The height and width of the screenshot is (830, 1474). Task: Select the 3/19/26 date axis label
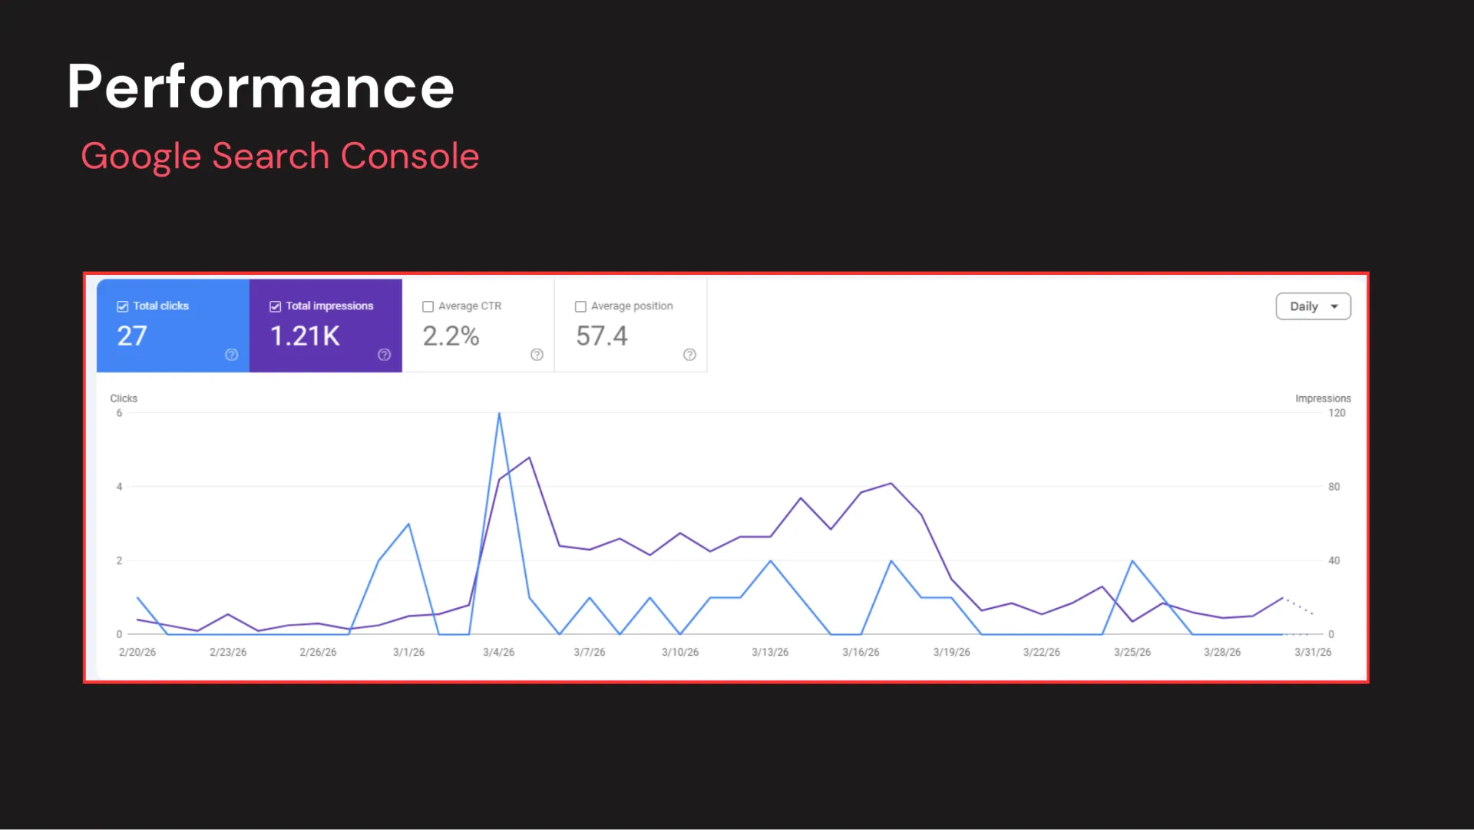(952, 653)
